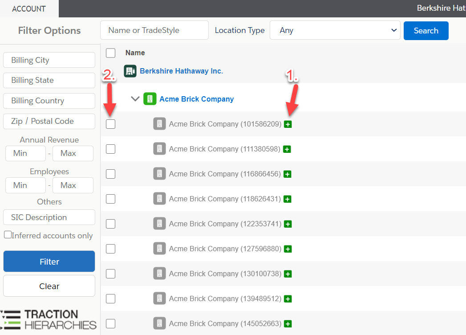
Task: Click the Annual Revenue Min field
Action: [x=25, y=154]
